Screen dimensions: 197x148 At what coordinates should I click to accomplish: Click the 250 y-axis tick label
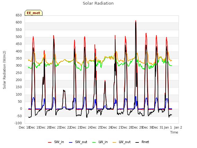(x=19, y=73)
